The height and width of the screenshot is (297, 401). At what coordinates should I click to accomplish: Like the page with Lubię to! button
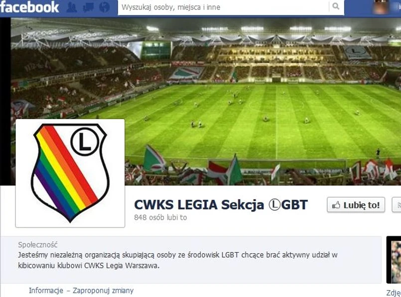pyautogui.click(x=356, y=205)
